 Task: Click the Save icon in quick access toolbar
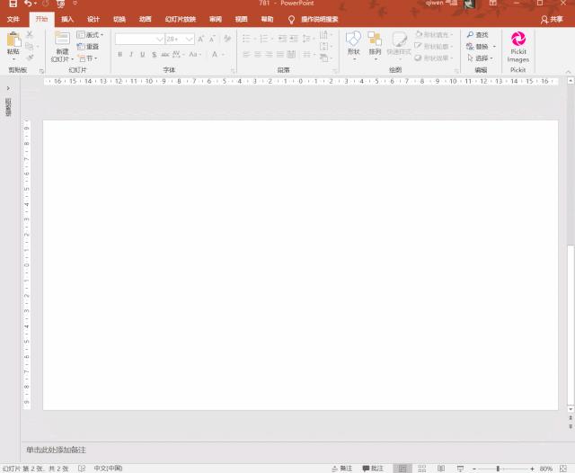click(x=13, y=4)
